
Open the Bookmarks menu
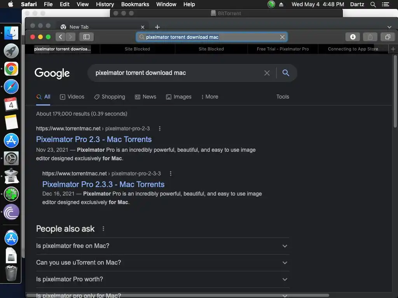[135, 4]
